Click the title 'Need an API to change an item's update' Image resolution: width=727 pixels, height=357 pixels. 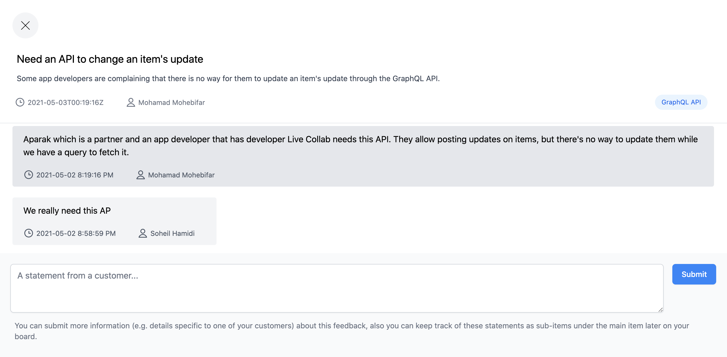point(110,59)
